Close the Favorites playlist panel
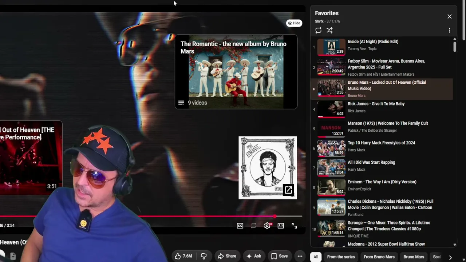 click(x=449, y=16)
